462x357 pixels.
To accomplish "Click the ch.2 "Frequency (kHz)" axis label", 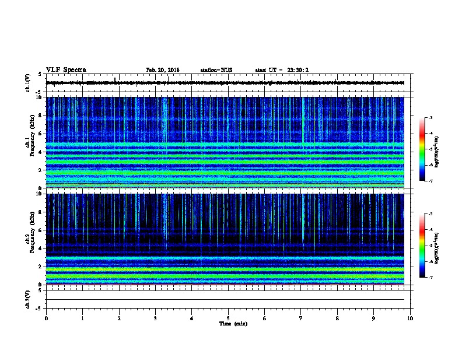I will coord(32,232).
